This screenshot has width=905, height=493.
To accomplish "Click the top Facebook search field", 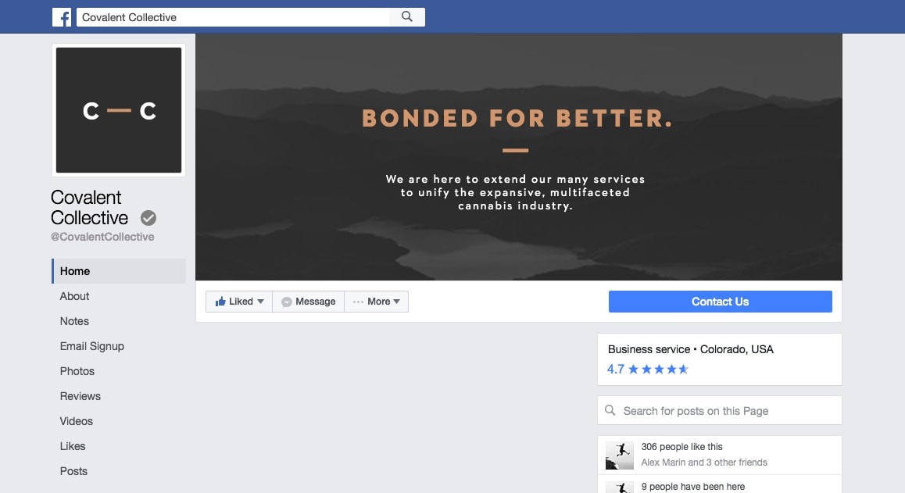I will point(233,17).
